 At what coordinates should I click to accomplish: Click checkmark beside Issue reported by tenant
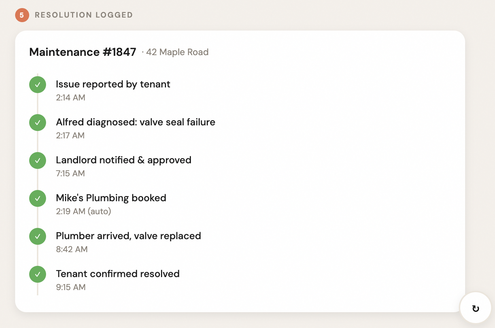click(38, 85)
